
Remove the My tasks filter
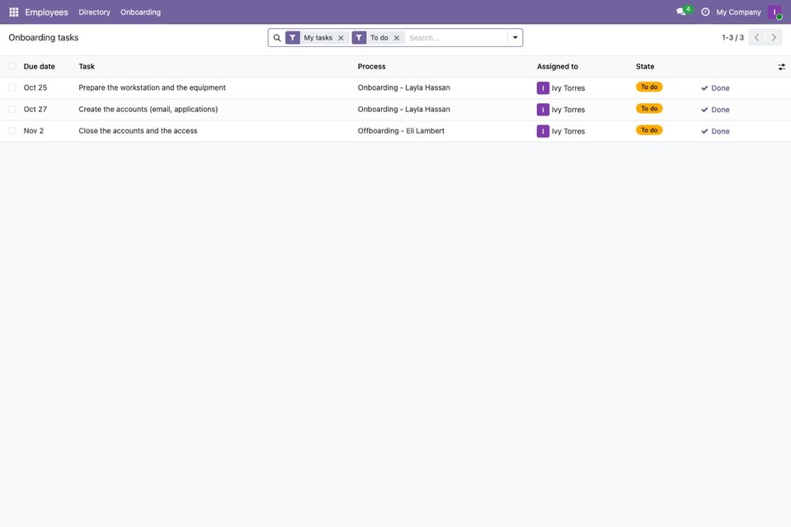tap(341, 38)
